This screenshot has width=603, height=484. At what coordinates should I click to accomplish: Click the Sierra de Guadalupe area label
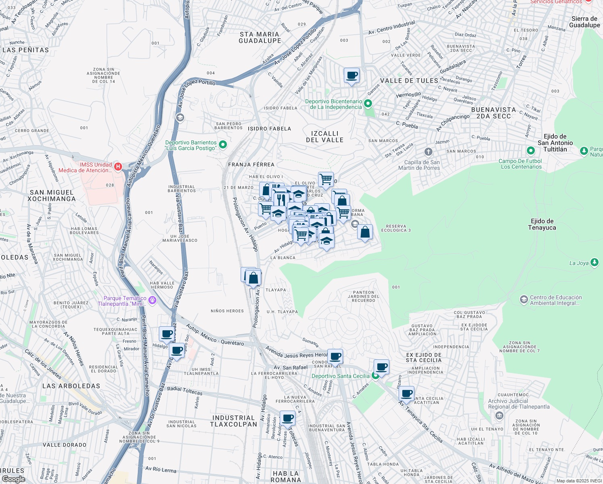pyautogui.click(x=584, y=22)
